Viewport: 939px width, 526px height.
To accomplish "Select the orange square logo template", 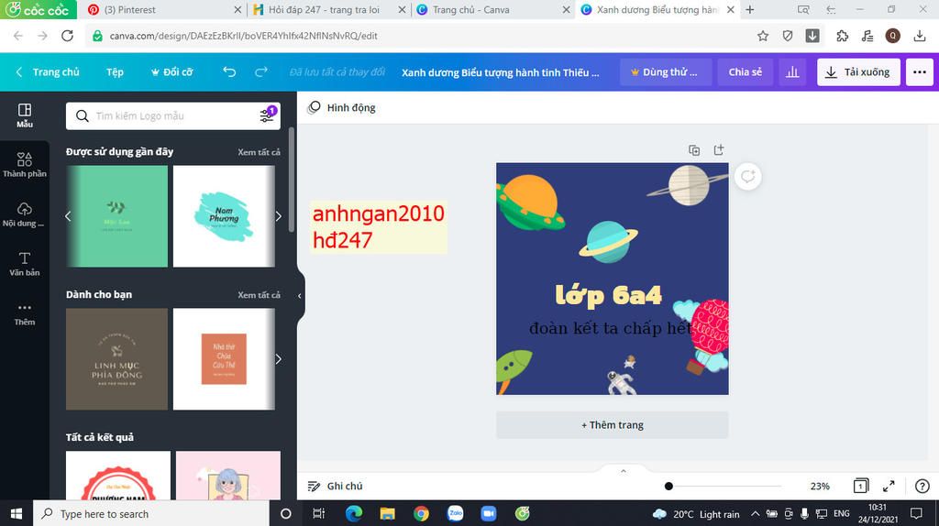I will (224, 359).
